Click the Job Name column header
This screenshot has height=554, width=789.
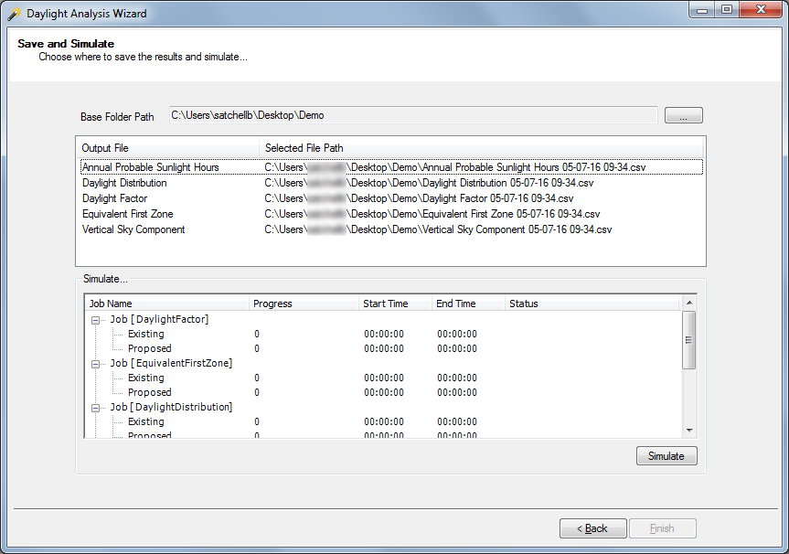coord(167,304)
